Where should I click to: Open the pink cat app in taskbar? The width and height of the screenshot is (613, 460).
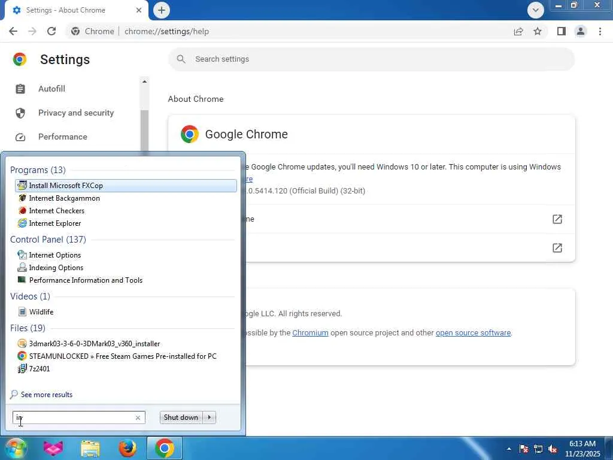[53, 448]
